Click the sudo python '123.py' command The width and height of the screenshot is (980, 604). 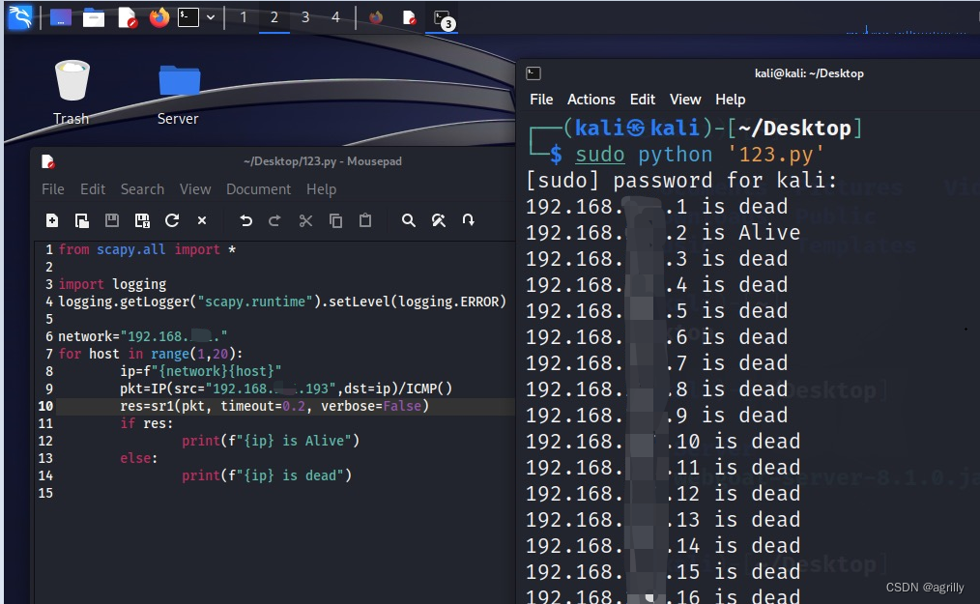(700, 155)
